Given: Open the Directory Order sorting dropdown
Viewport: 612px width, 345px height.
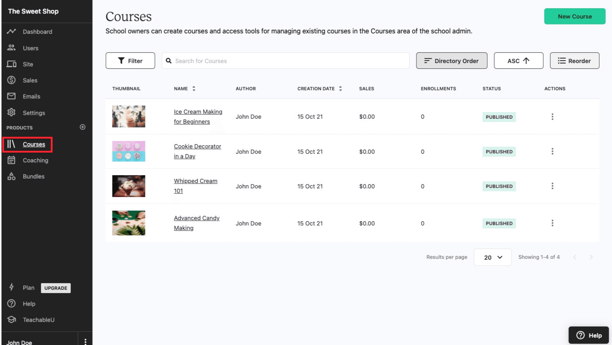Looking at the screenshot, I should click(452, 61).
